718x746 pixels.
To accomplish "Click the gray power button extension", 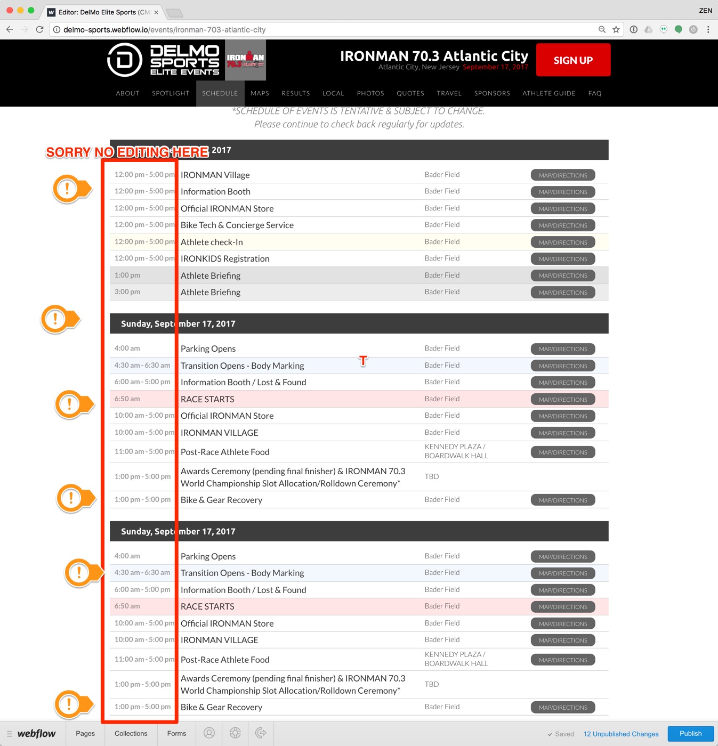I will click(x=693, y=29).
